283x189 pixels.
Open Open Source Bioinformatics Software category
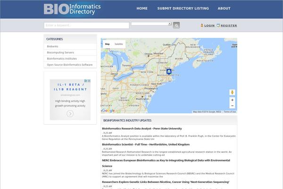point(70,65)
